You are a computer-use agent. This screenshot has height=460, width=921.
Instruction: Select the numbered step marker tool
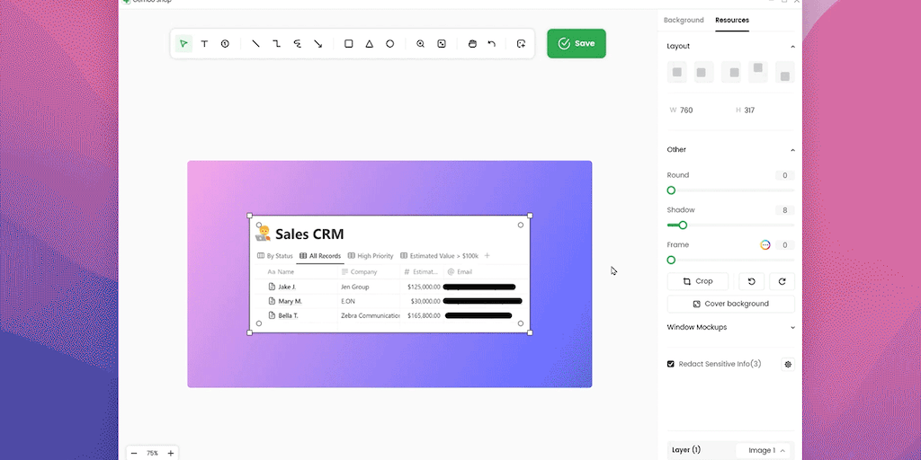click(x=225, y=43)
